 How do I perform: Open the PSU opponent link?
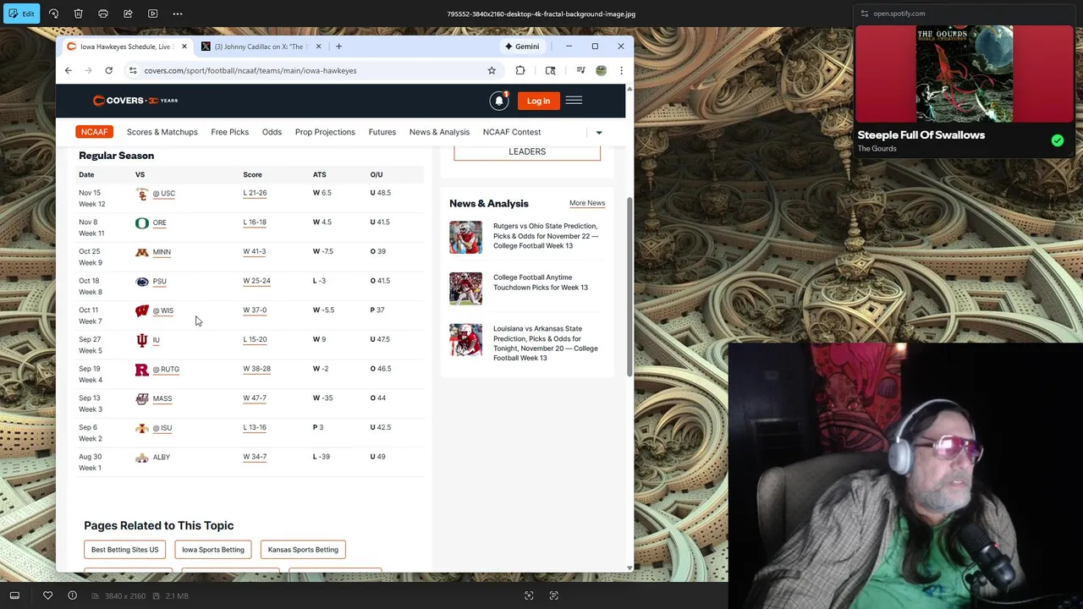point(159,282)
